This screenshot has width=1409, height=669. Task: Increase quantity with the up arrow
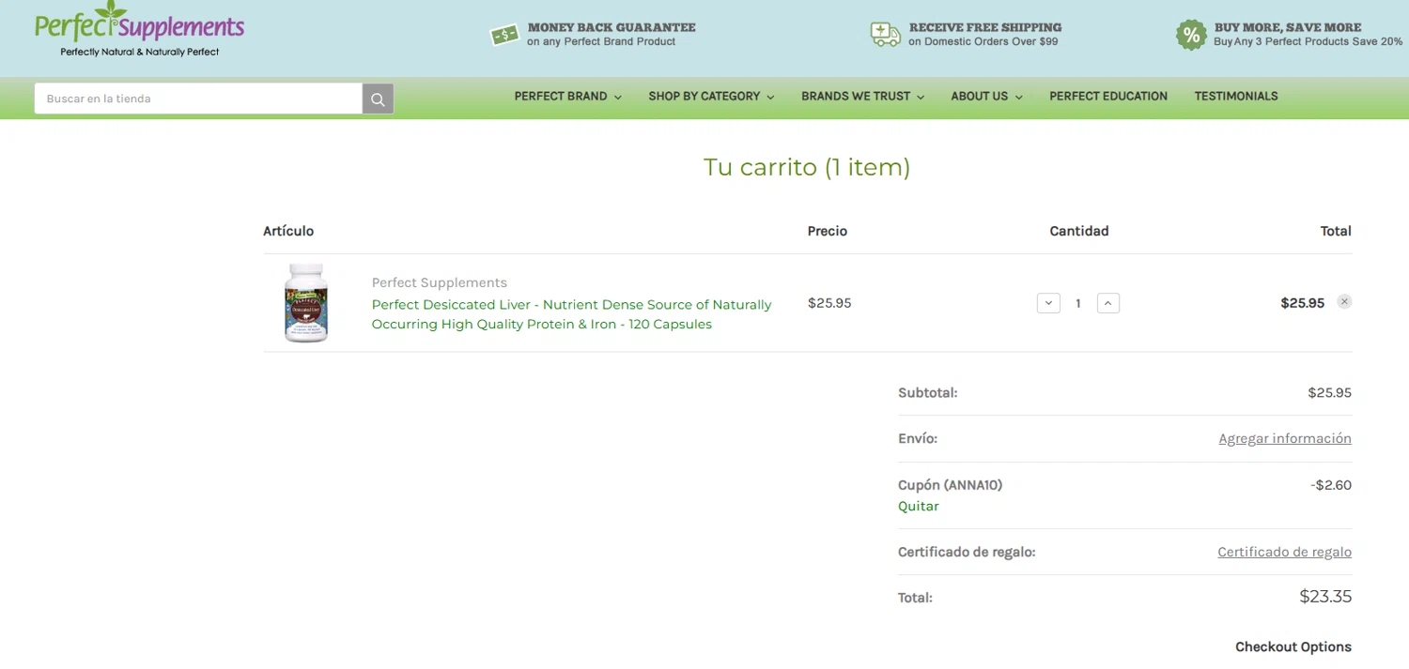[1108, 303]
